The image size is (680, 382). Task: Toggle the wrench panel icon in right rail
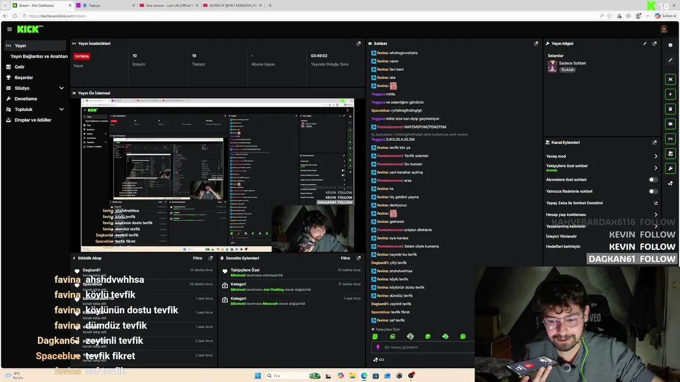(670, 168)
